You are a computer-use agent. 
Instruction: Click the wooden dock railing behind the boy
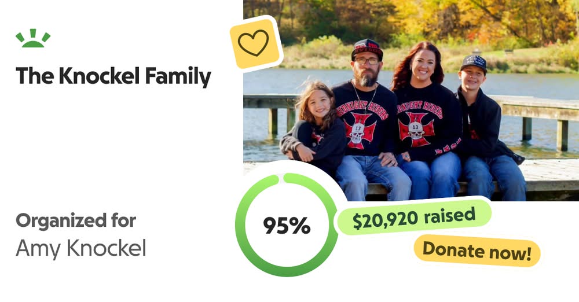point(536,107)
